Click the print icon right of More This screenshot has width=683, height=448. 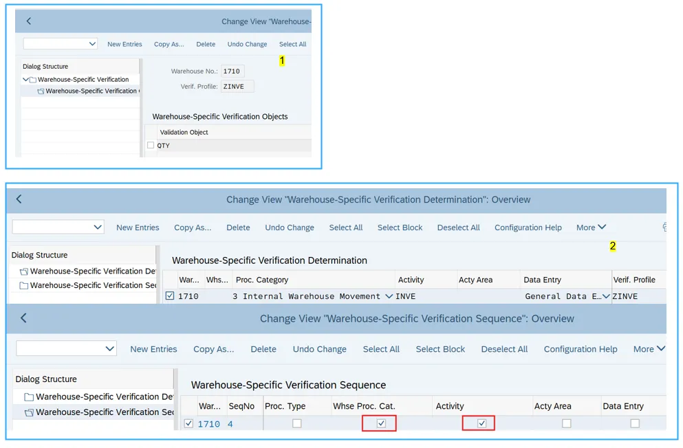point(664,227)
